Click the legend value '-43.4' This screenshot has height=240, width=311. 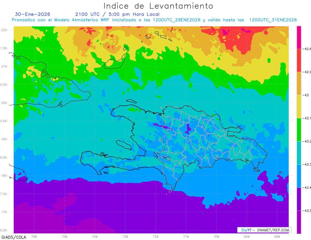[307, 187]
